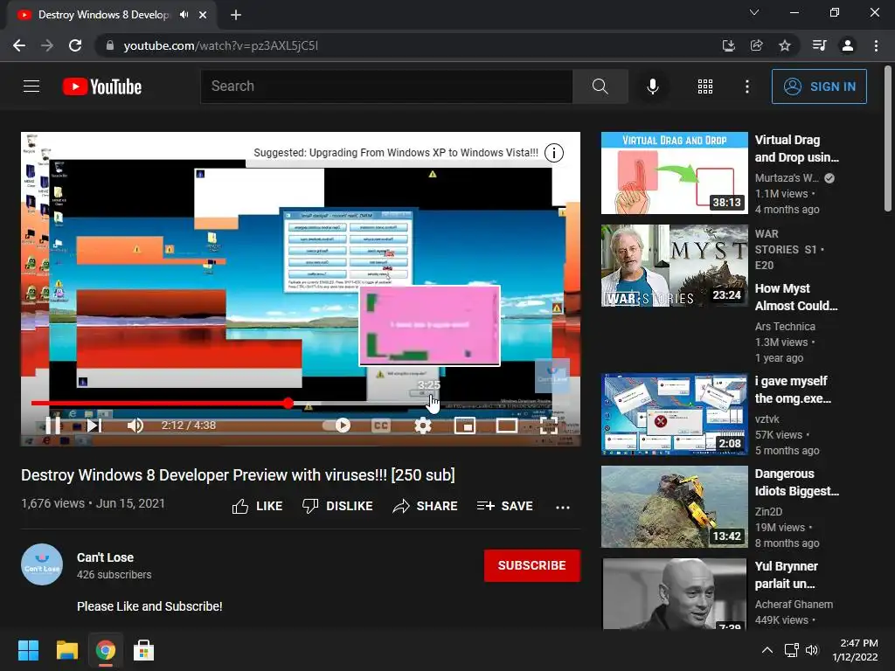895x671 pixels.
Task: Open the taskbar clock and date
Action: coord(855,650)
